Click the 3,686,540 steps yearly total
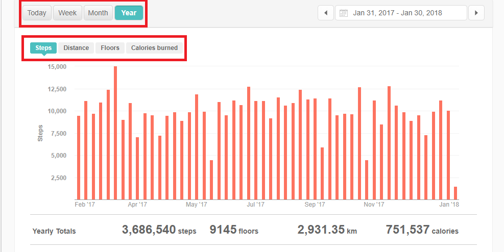The image size is (504, 252). click(159, 230)
